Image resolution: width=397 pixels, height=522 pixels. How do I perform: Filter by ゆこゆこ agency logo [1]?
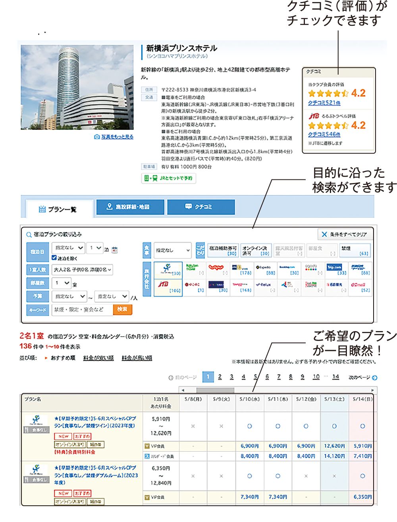click(194, 287)
